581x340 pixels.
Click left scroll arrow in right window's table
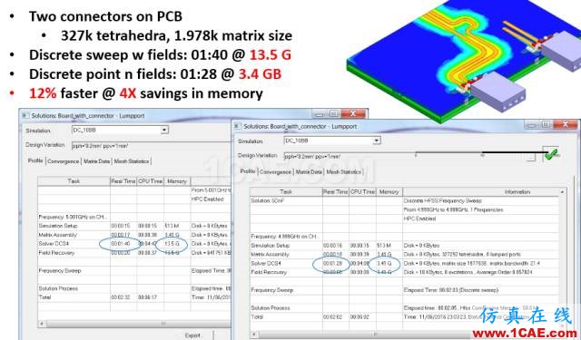coord(254,335)
